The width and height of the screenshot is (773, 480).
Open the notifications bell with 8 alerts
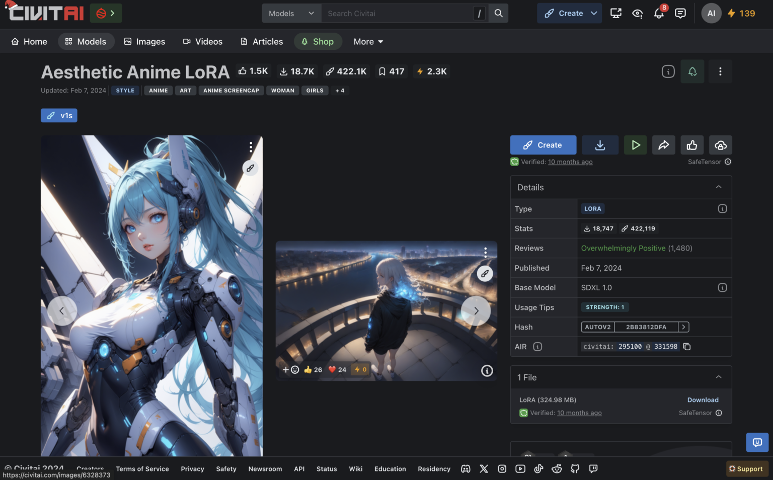[658, 14]
